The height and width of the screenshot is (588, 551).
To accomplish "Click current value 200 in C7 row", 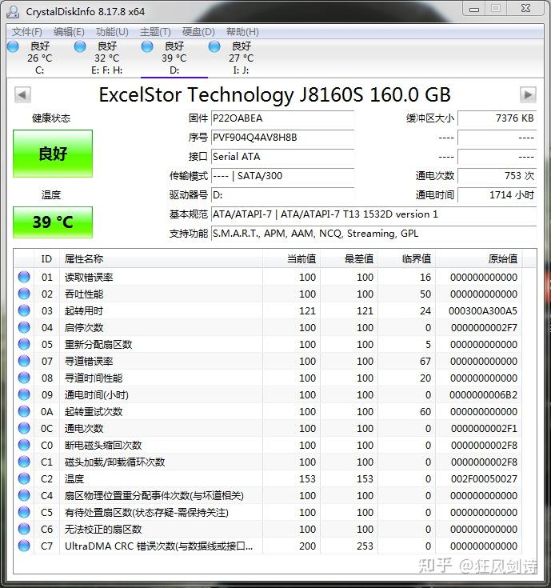I will pos(307,546).
